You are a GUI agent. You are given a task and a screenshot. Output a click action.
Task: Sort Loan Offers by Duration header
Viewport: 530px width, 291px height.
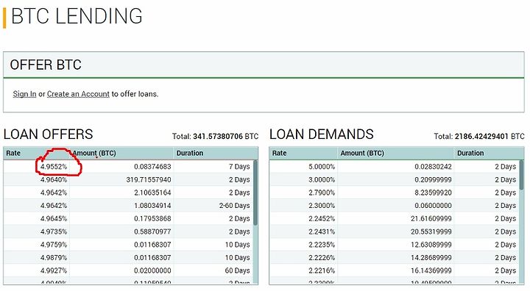pyautogui.click(x=190, y=154)
